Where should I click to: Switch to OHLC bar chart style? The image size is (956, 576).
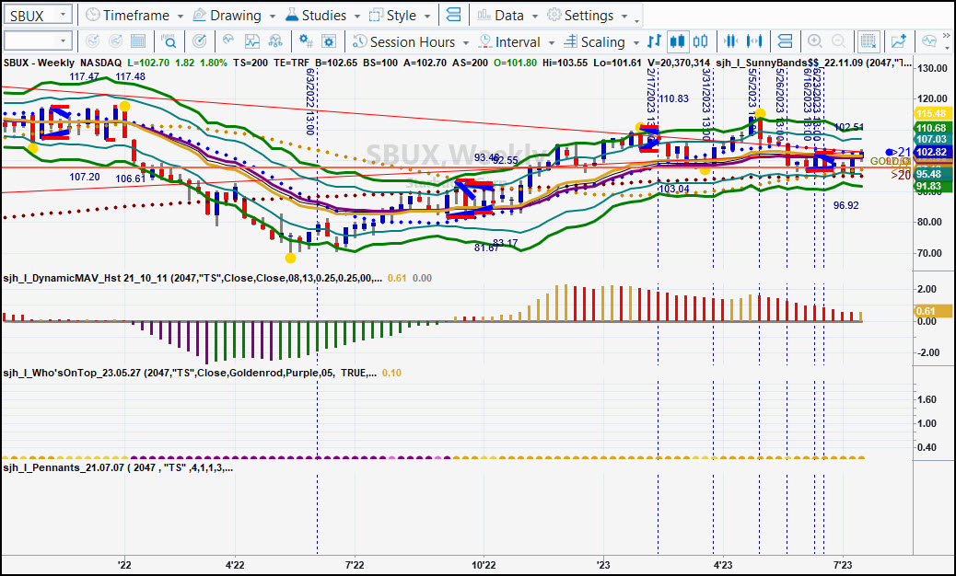coord(654,41)
